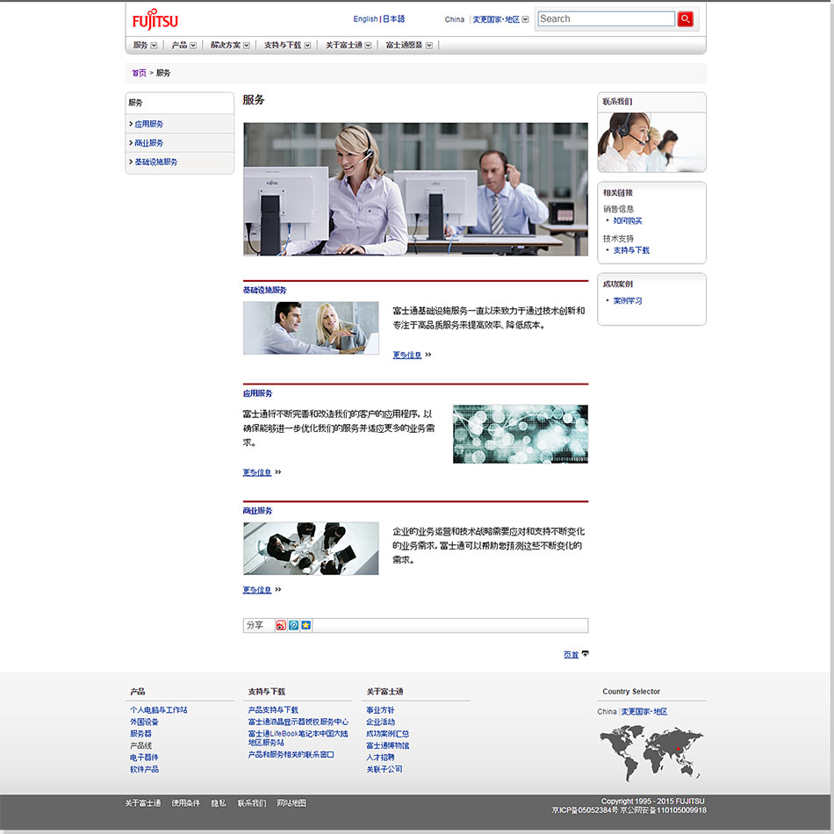Click the 联系我们 headset agent image
The image size is (834, 834).
(x=651, y=141)
